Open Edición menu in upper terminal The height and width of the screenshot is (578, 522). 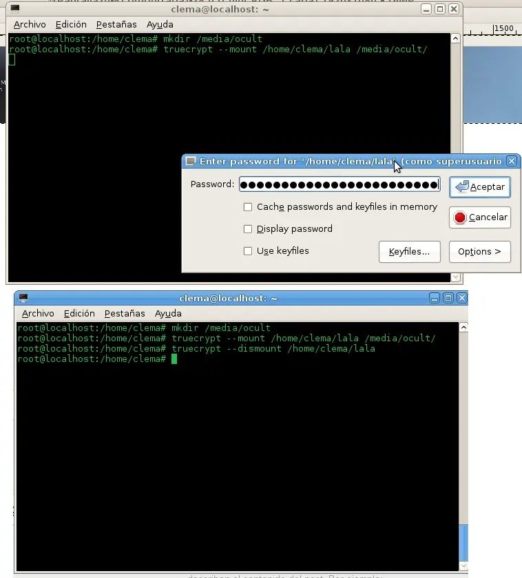[71, 24]
